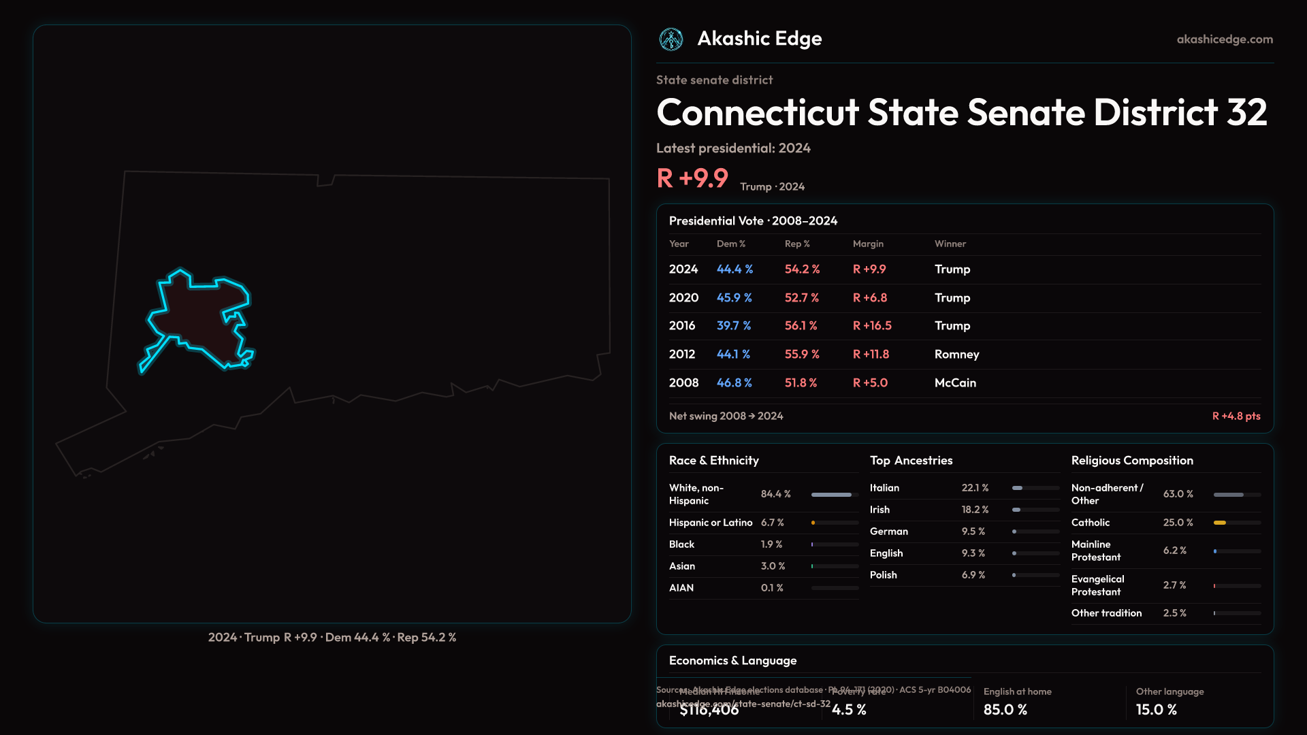Click the R +9.9 headline margin
This screenshot has height=735, width=1307.
pos(692,178)
